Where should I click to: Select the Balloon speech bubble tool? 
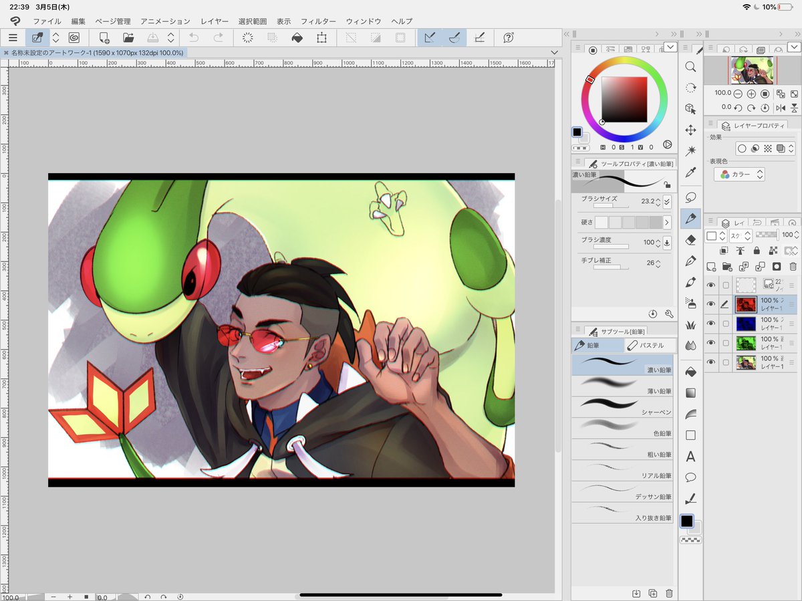690,477
